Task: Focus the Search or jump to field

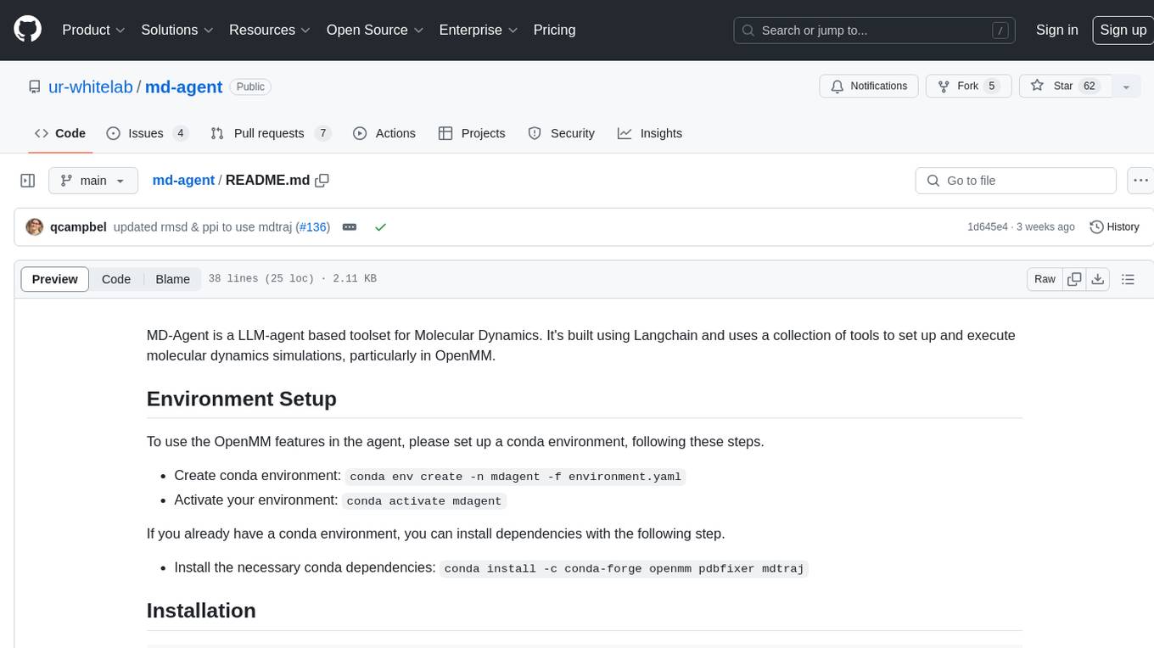Action: 874,31
